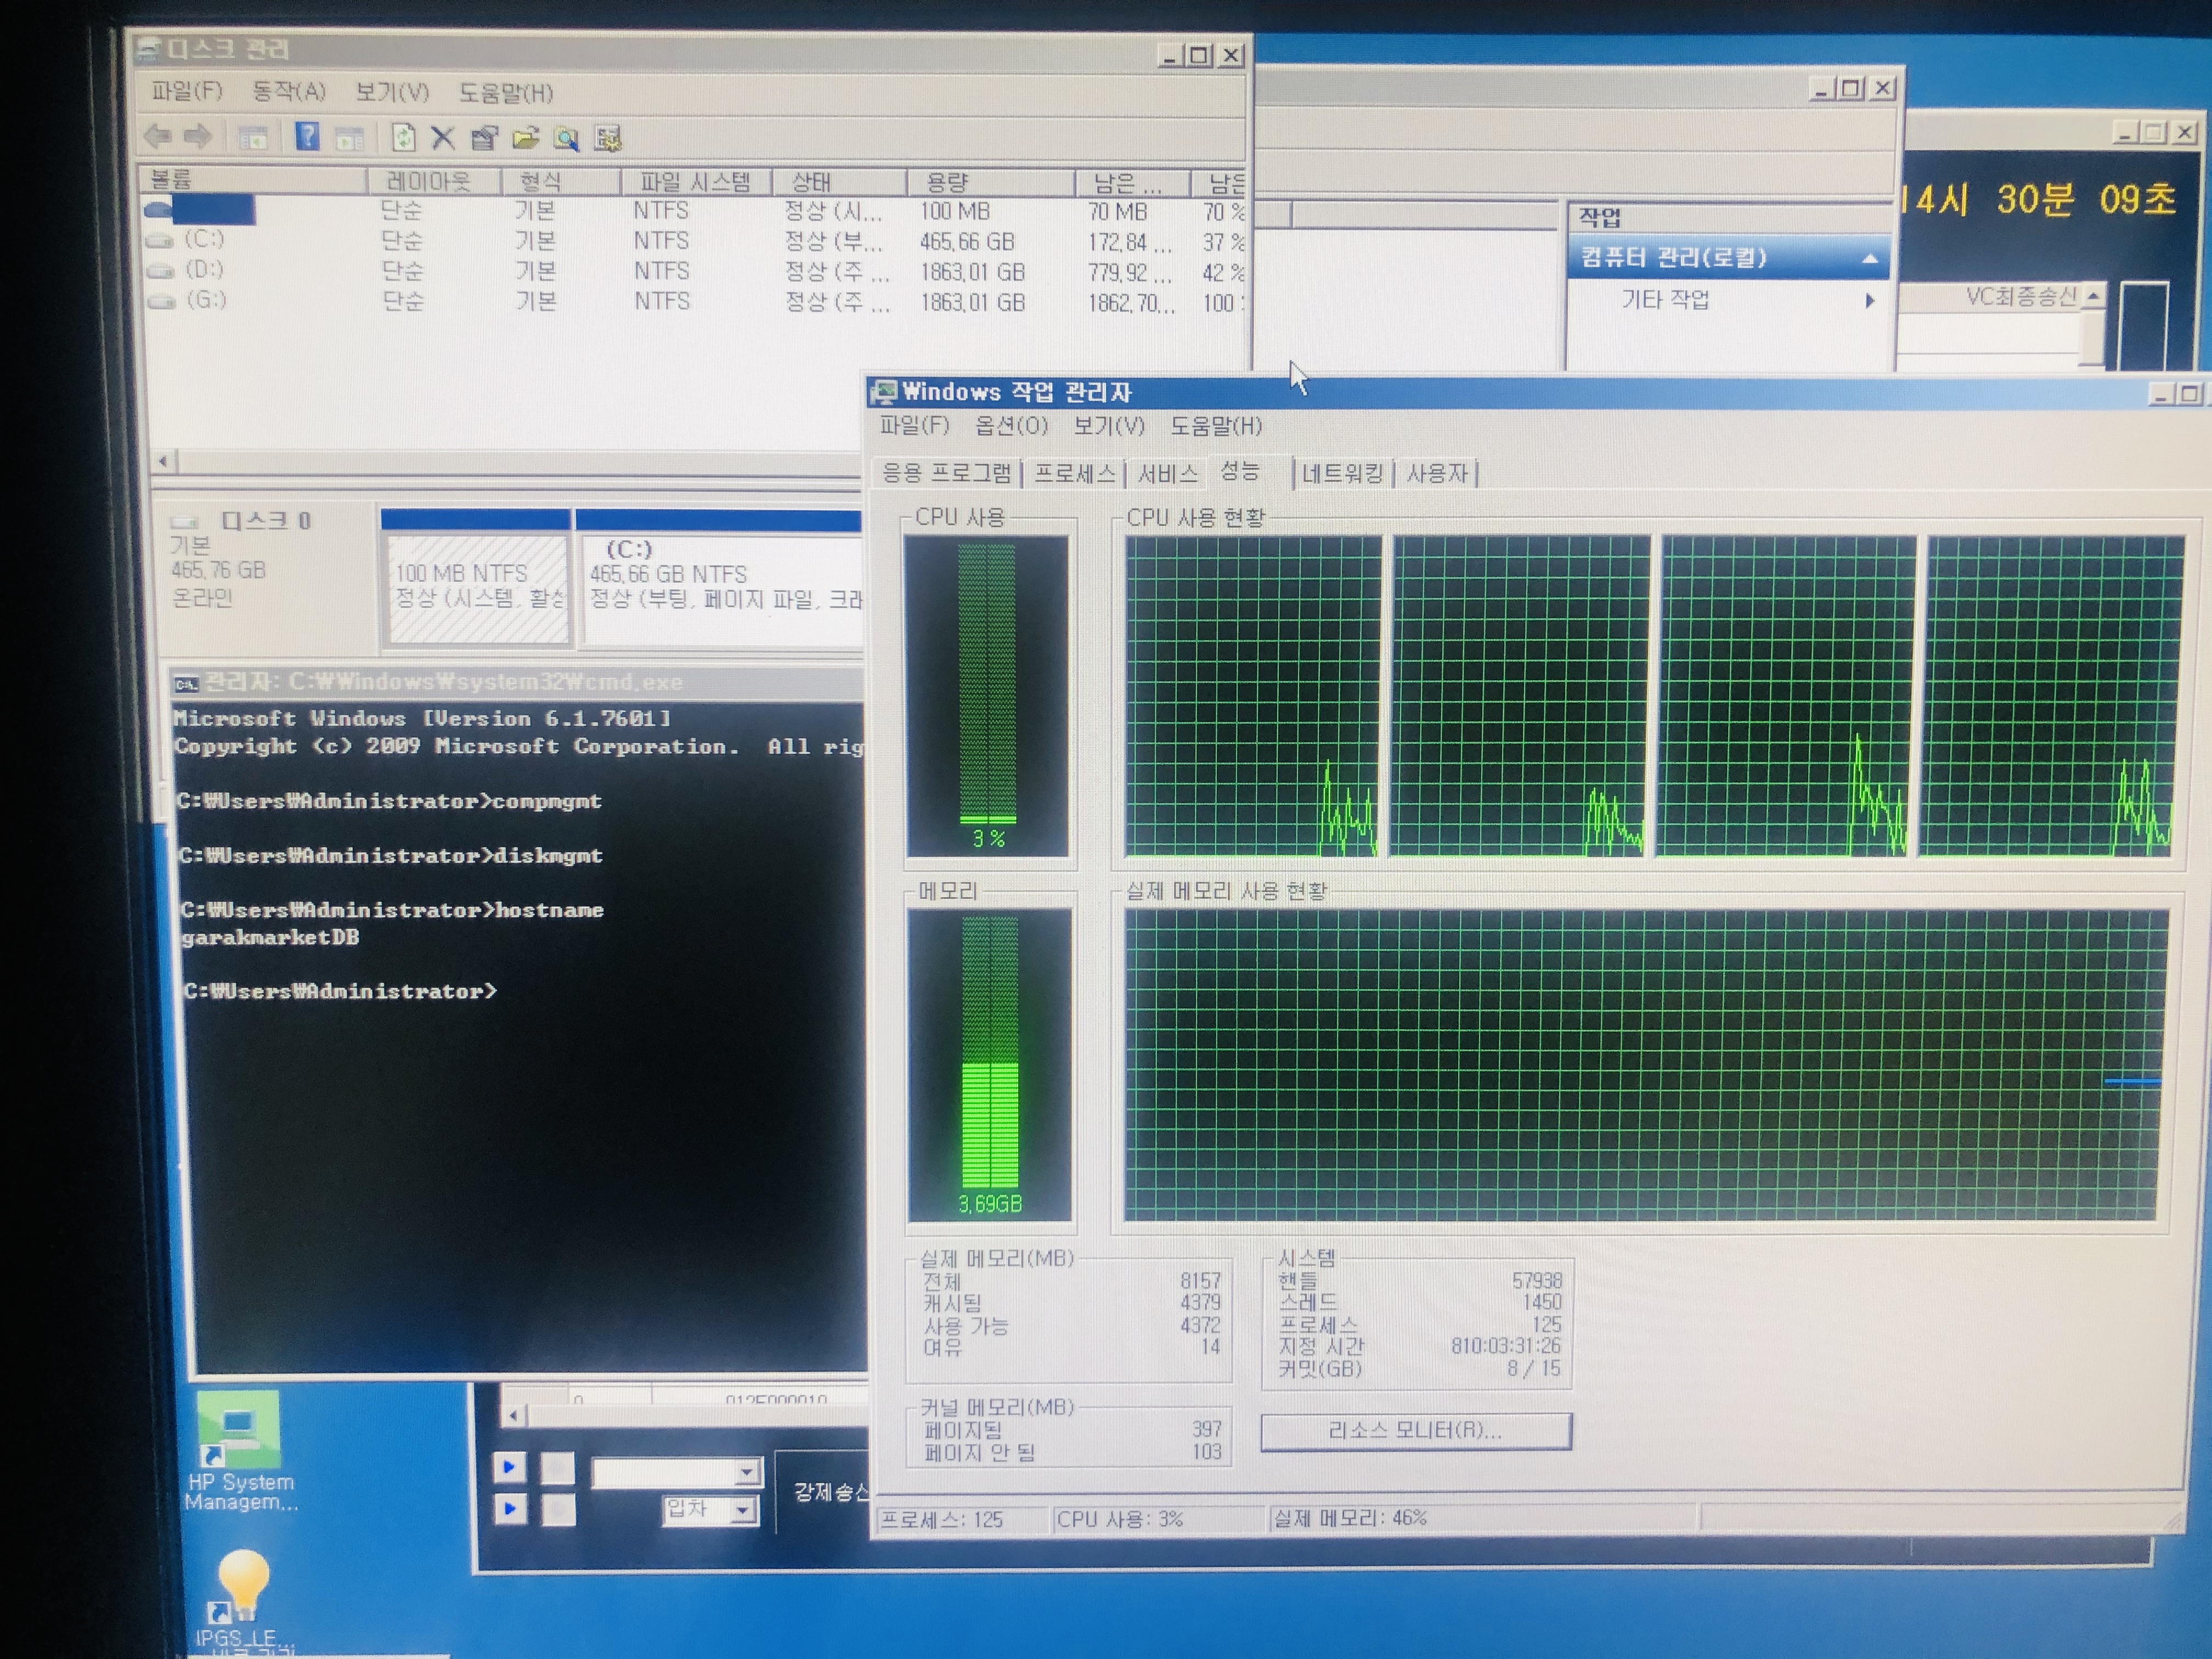
Task: Click the blue Help question-mark toolbar icon
Action: pyautogui.click(x=307, y=136)
